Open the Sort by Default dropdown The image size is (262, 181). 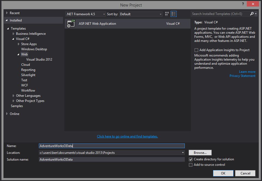(x=141, y=14)
